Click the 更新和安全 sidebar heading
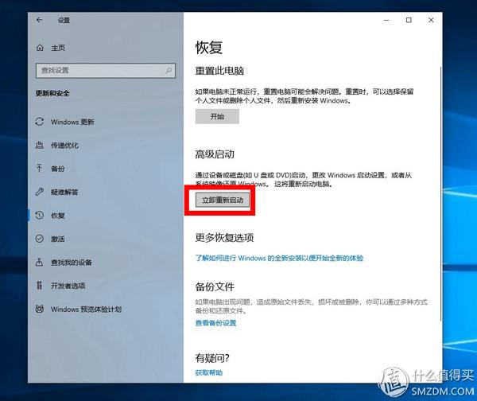The width and height of the screenshot is (477, 401). [x=52, y=93]
